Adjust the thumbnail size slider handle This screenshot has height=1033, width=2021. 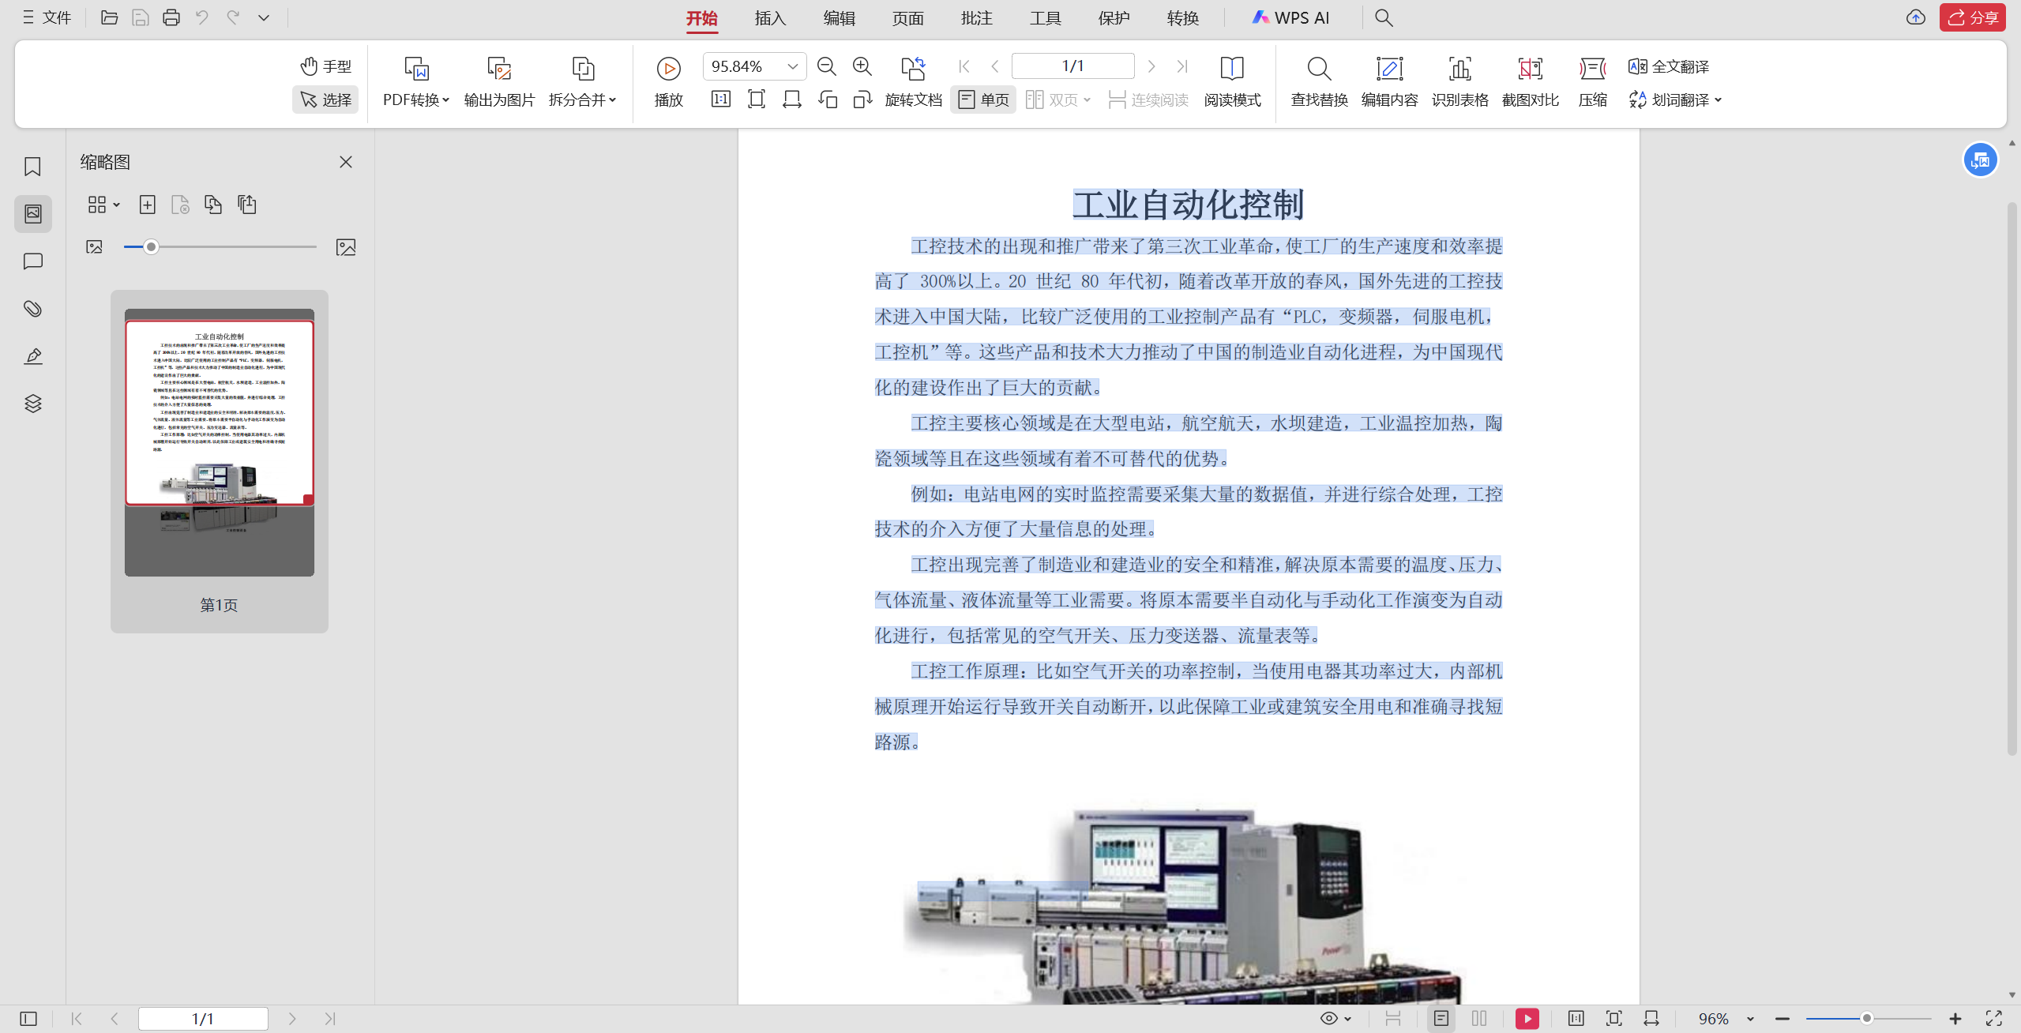click(151, 247)
